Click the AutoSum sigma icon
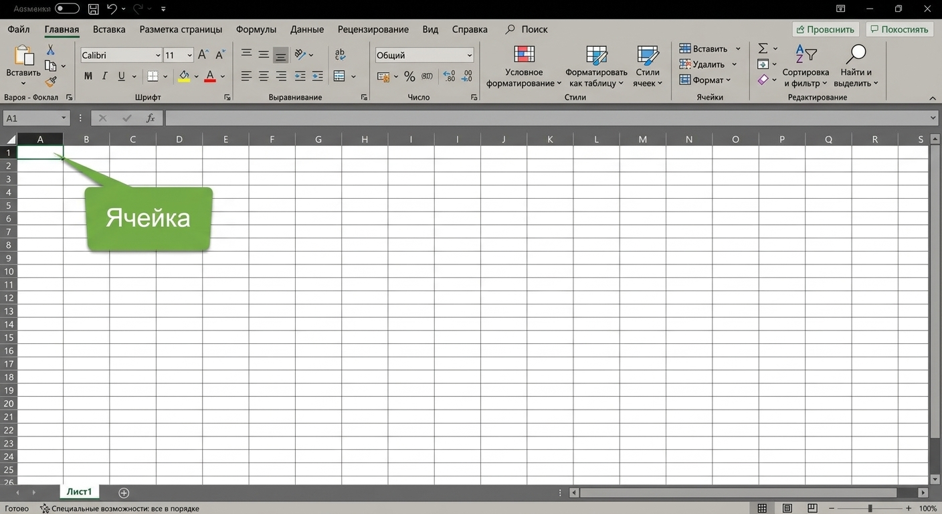The image size is (942, 514). (x=763, y=48)
